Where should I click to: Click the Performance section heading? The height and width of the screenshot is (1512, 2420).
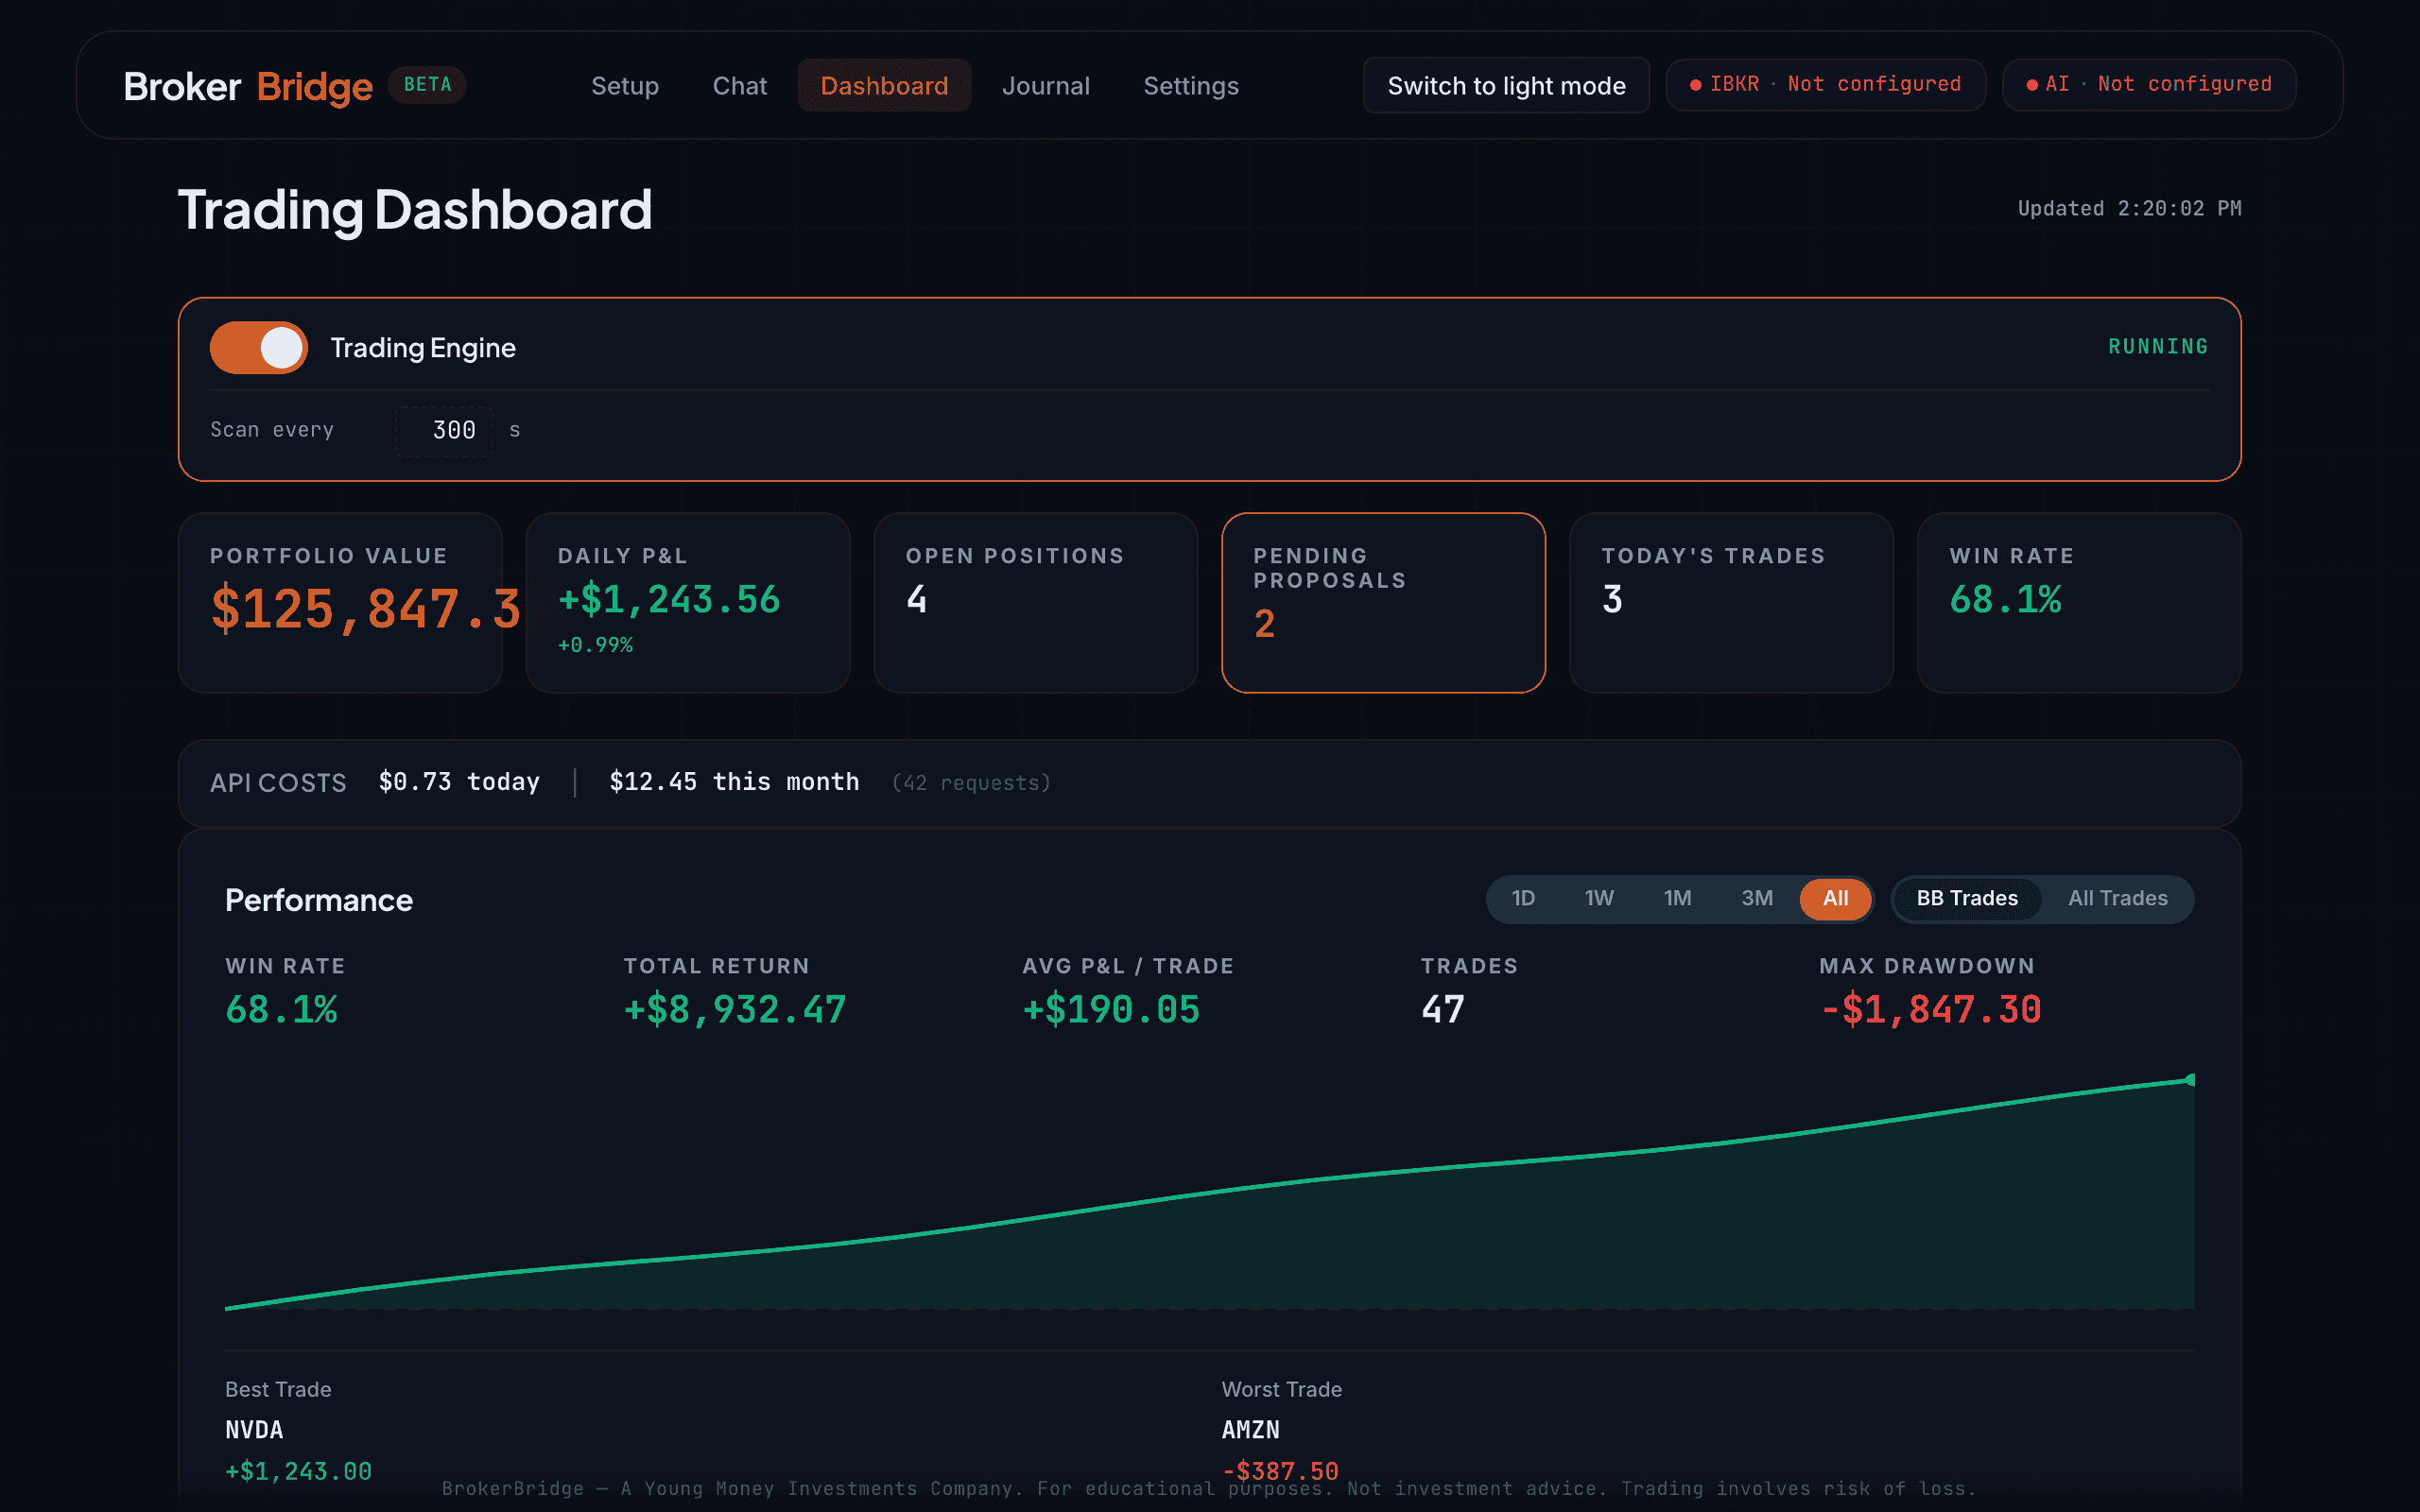pyautogui.click(x=319, y=900)
